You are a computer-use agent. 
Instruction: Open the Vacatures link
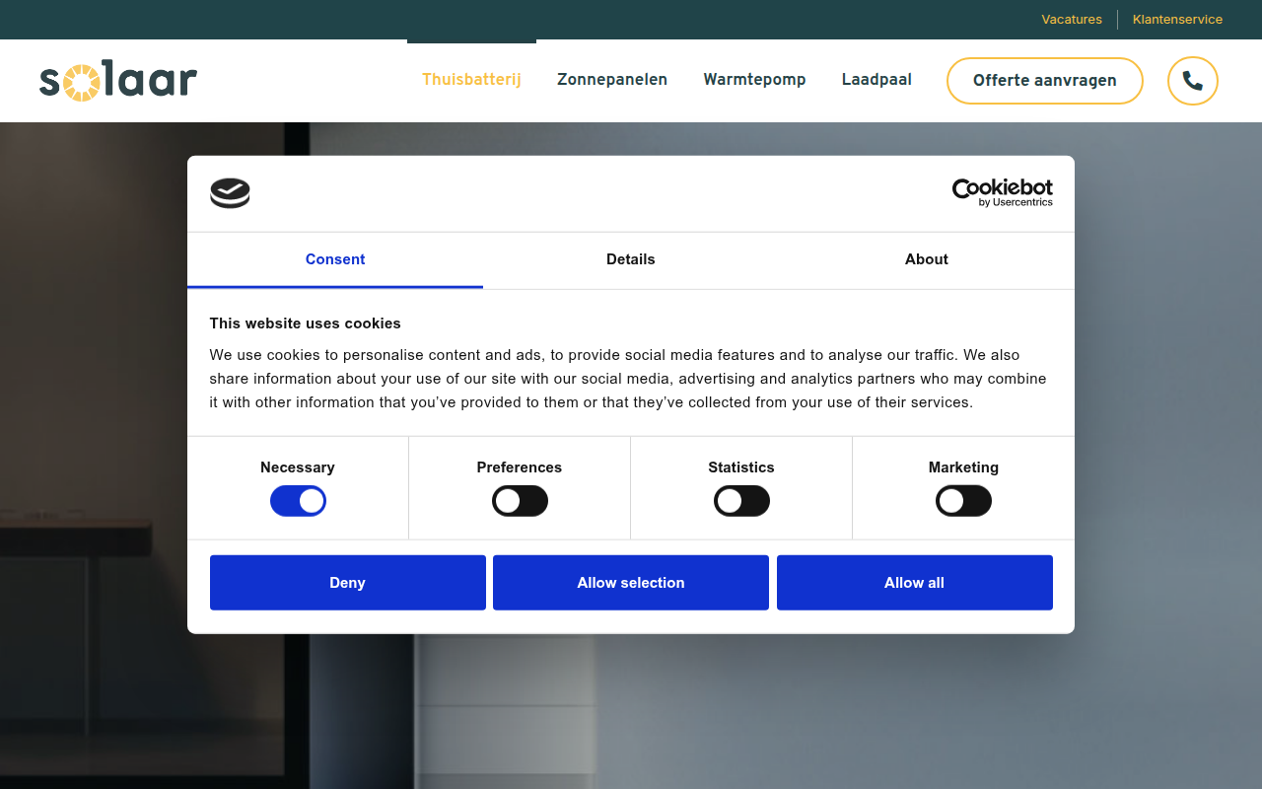click(1072, 20)
